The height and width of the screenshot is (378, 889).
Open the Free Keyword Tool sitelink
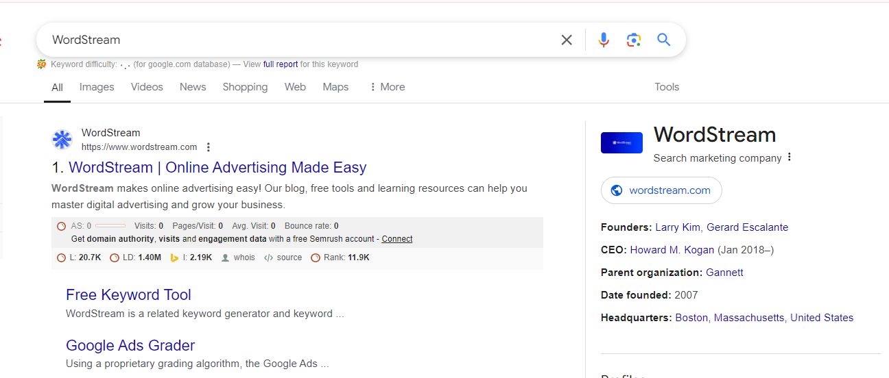128,295
